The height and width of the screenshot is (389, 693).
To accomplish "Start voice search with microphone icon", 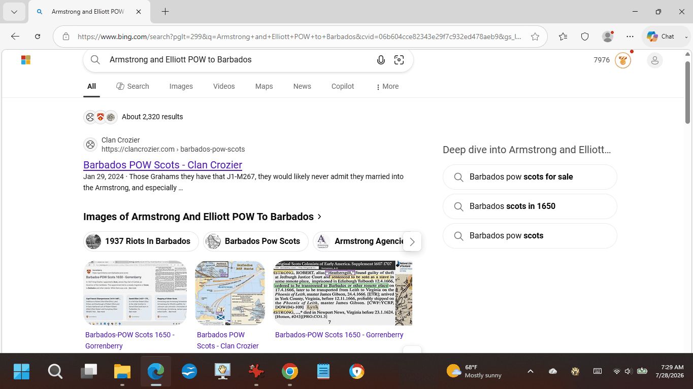I will click(381, 60).
